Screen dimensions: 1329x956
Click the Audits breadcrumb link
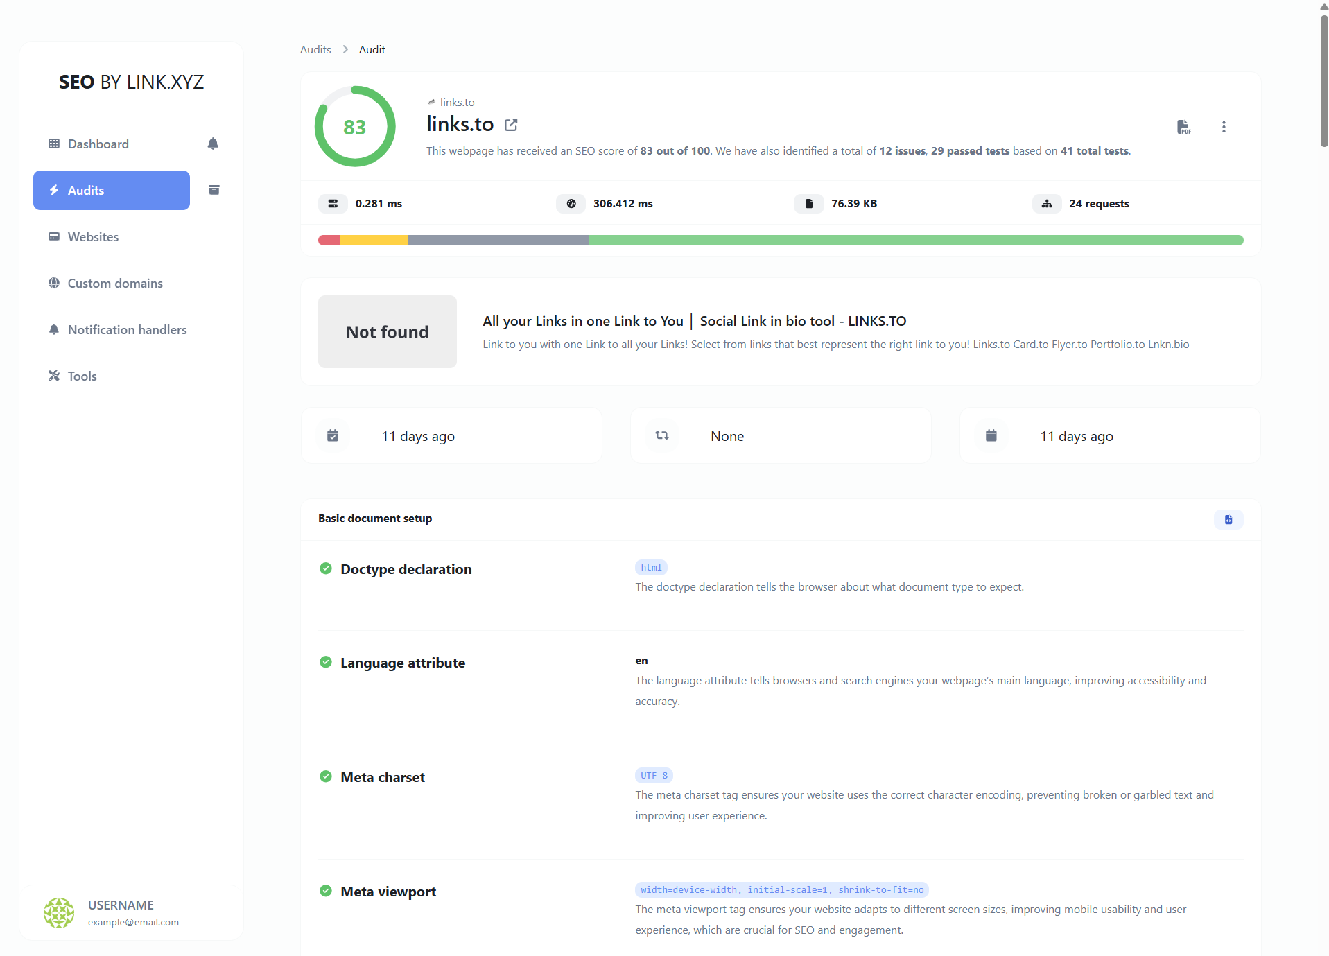click(315, 49)
